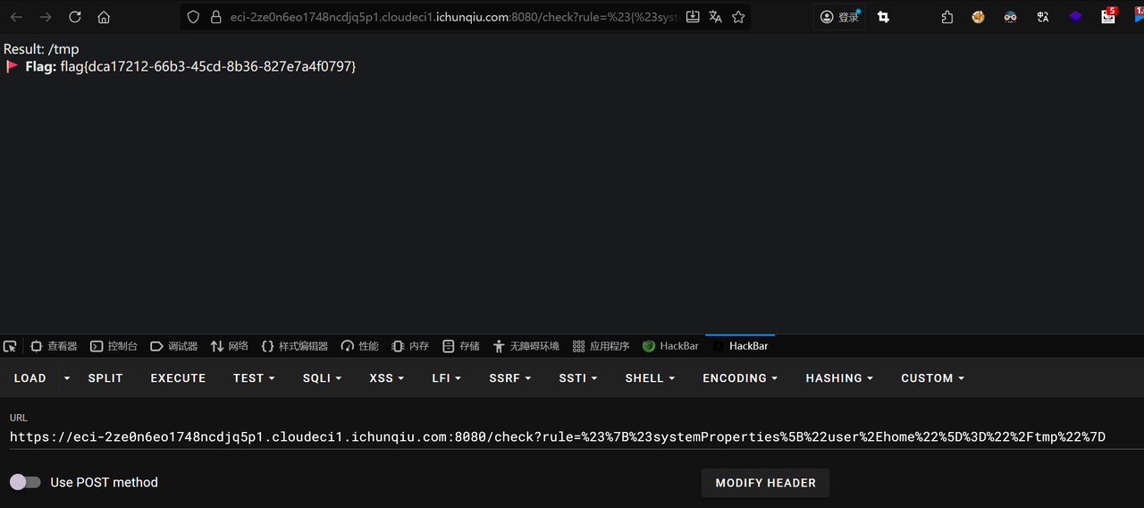Expand the SQLI dropdown menu
The width and height of the screenshot is (1144, 508).
322,378
